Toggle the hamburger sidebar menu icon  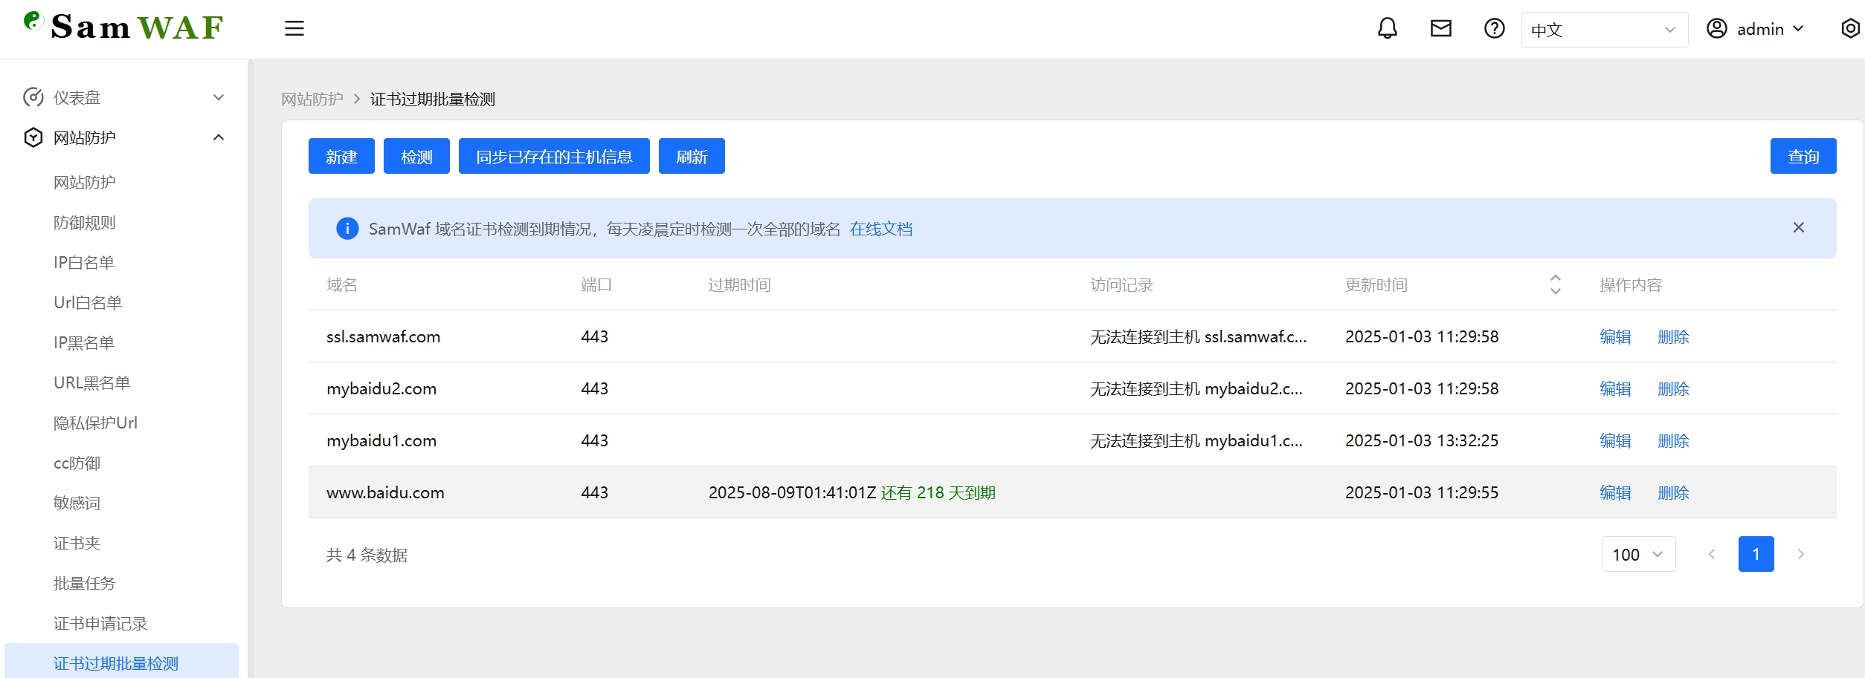pyautogui.click(x=294, y=29)
